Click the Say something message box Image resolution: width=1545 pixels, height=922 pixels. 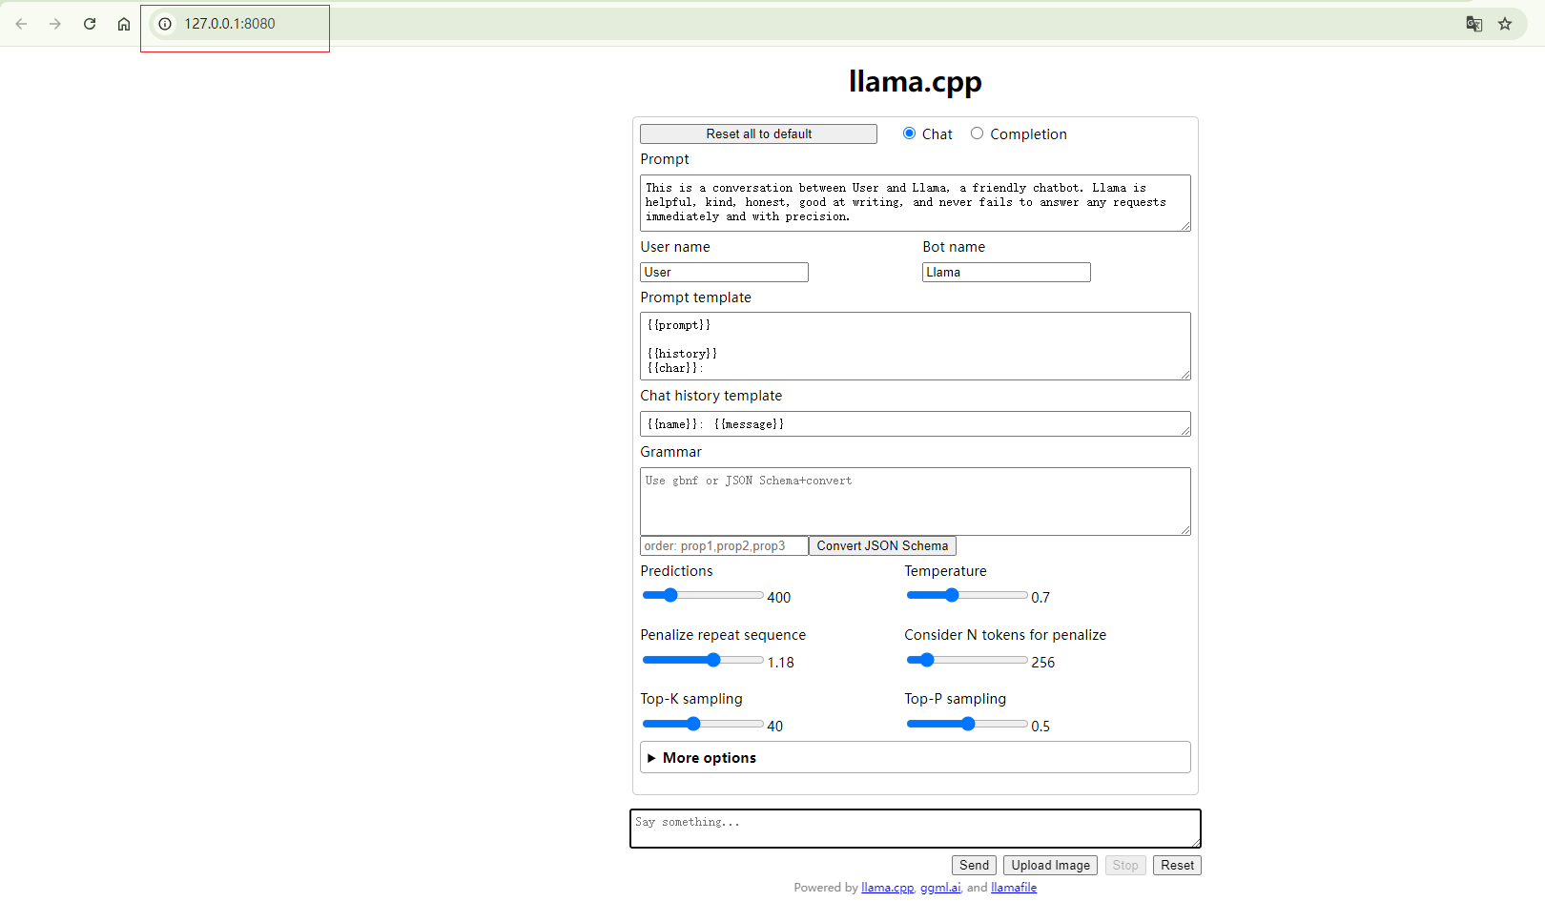916,829
